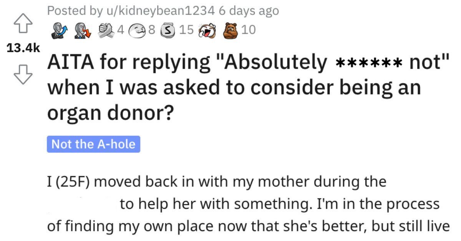Click the Stonks rising award icon
The height and width of the screenshot is (241, 461).
coord(59,30)
